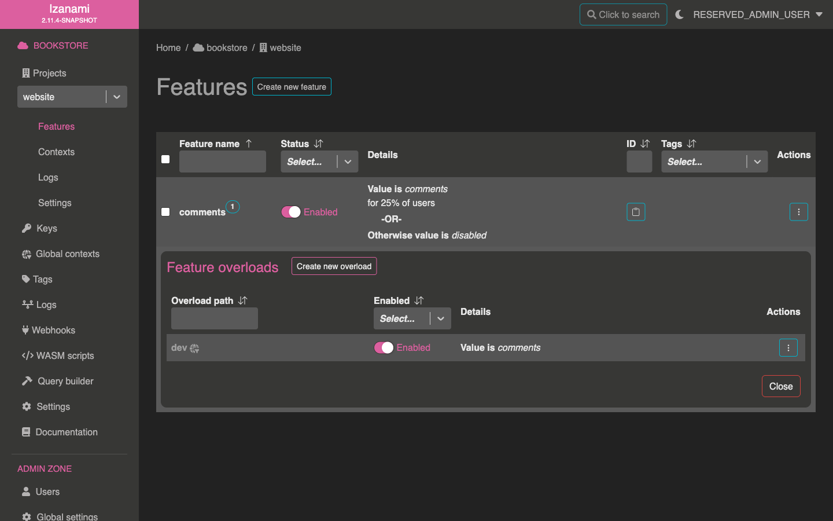This screenshot has width=833, height=521.
Task: Check the comments feature row checkbox
Action: (165, 212)
